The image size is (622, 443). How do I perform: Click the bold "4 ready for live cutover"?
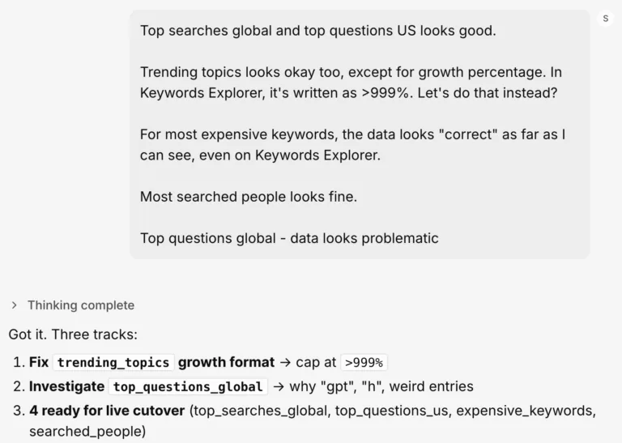(107, 411)
